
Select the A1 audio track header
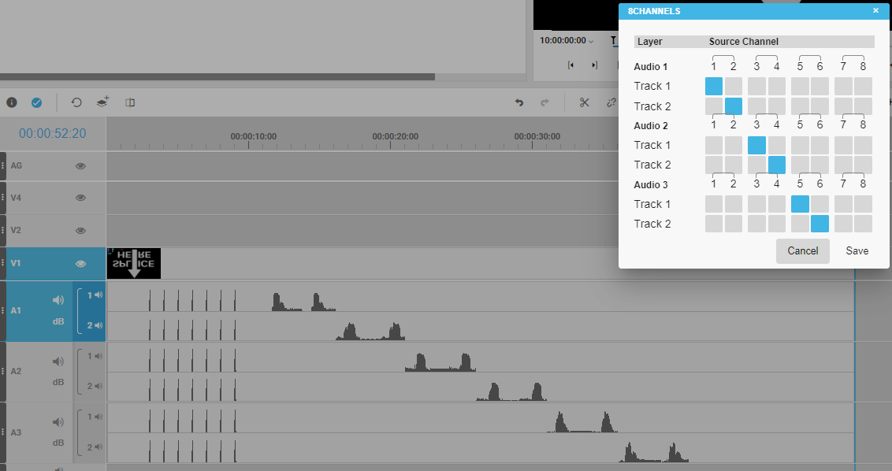(24, 310)
